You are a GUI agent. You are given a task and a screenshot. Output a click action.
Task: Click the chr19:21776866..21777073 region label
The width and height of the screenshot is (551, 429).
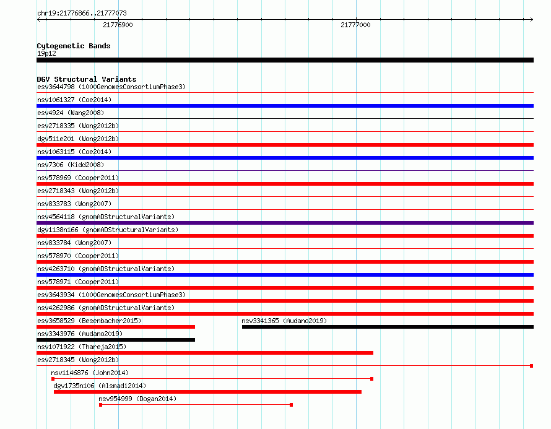point(82,13)
